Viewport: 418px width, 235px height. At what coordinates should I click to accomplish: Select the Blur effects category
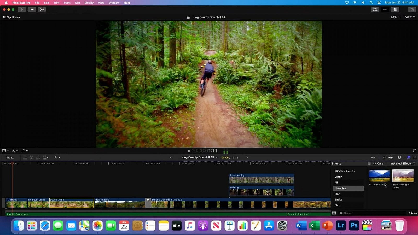(x=337, y=205)
